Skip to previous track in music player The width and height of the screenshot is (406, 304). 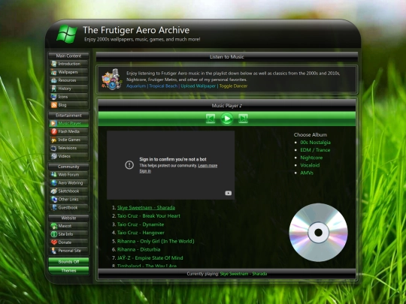[x=211, y=119]
